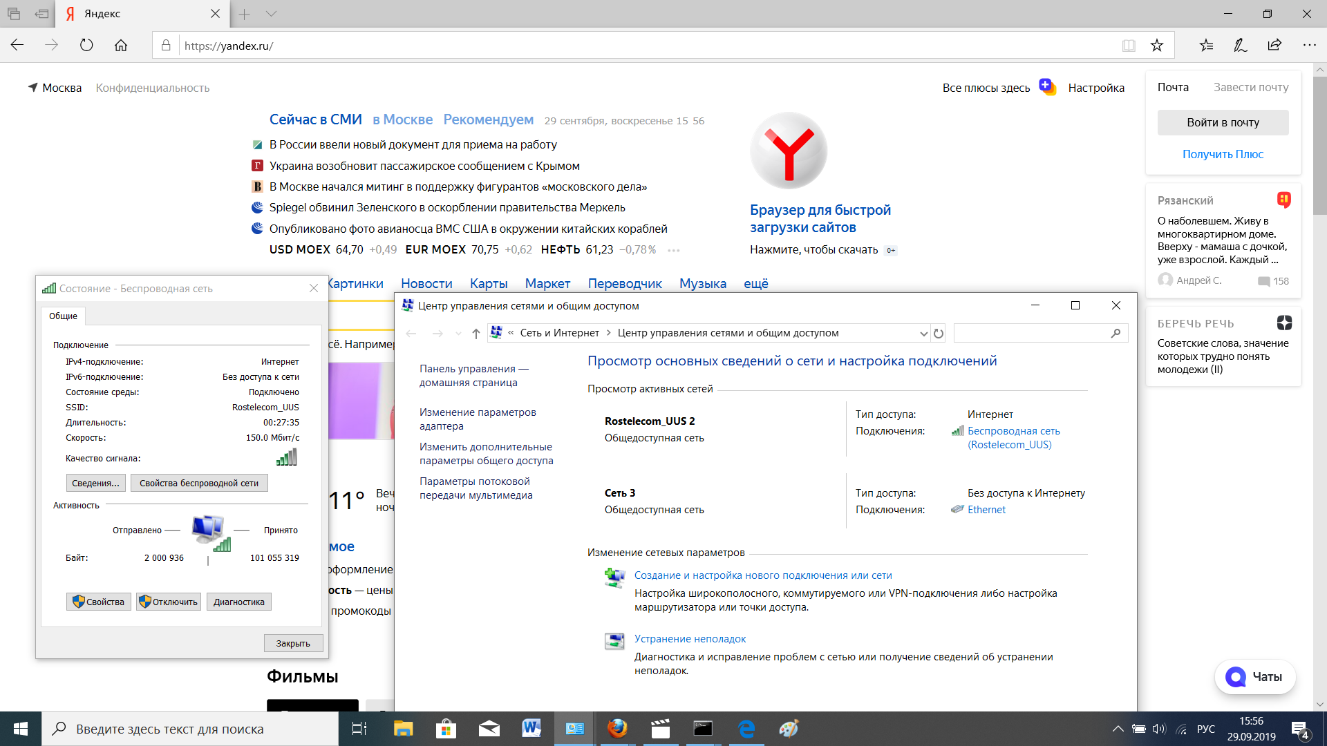Viewport: 1327px width, 746px height.
Task: Click the Windows taskbar search box
Action: point(190,729)
